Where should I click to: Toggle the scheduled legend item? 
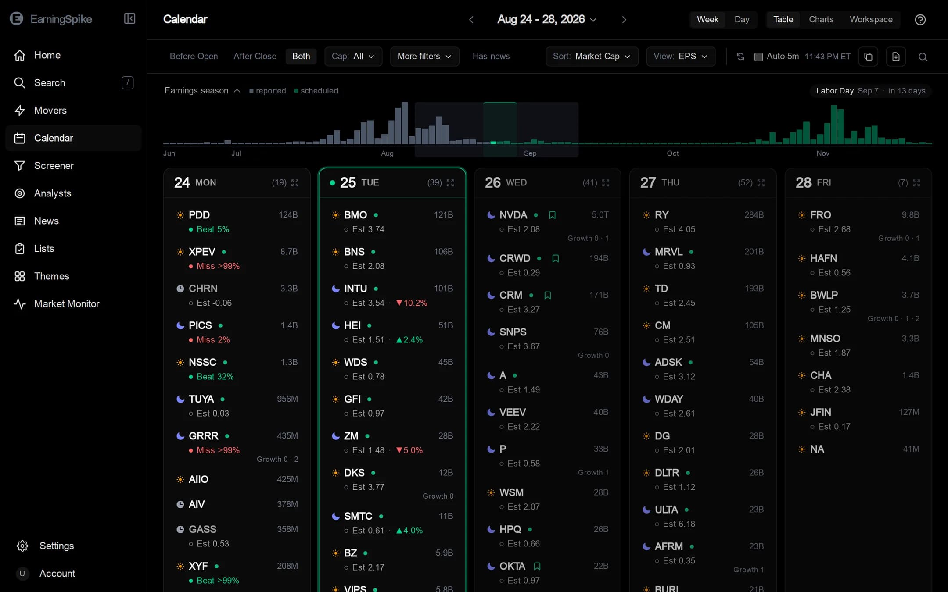tap(316, 91)
